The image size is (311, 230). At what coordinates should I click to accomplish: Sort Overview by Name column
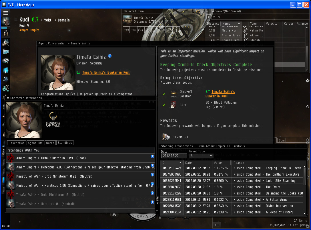pyautogui.click(x=231, y=23)
